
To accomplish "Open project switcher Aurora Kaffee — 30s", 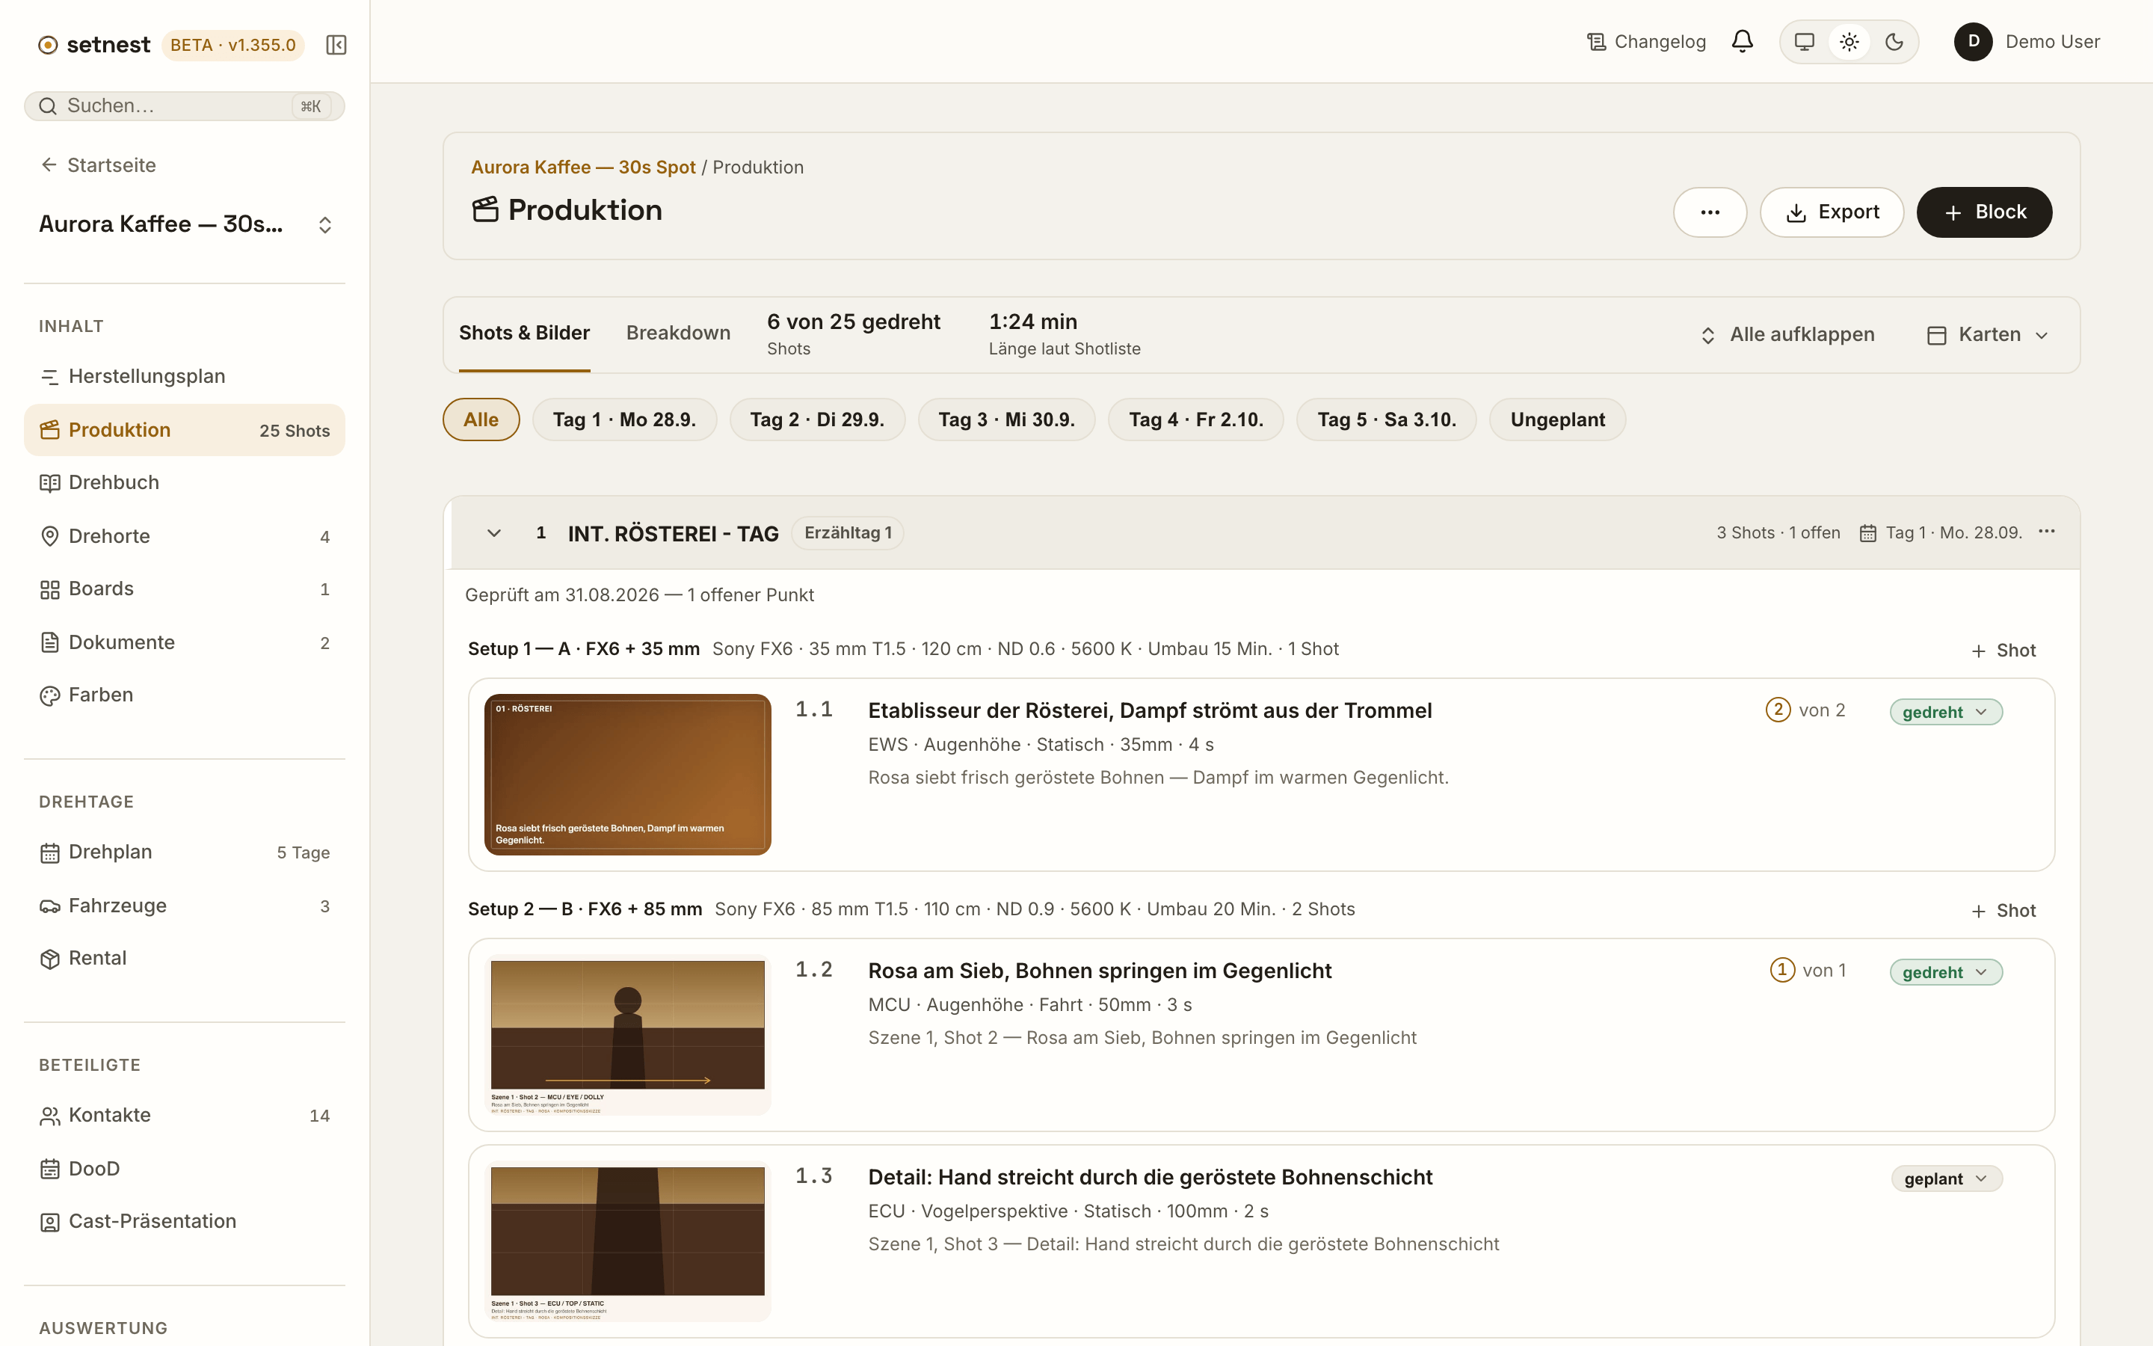I will (184, 224).
